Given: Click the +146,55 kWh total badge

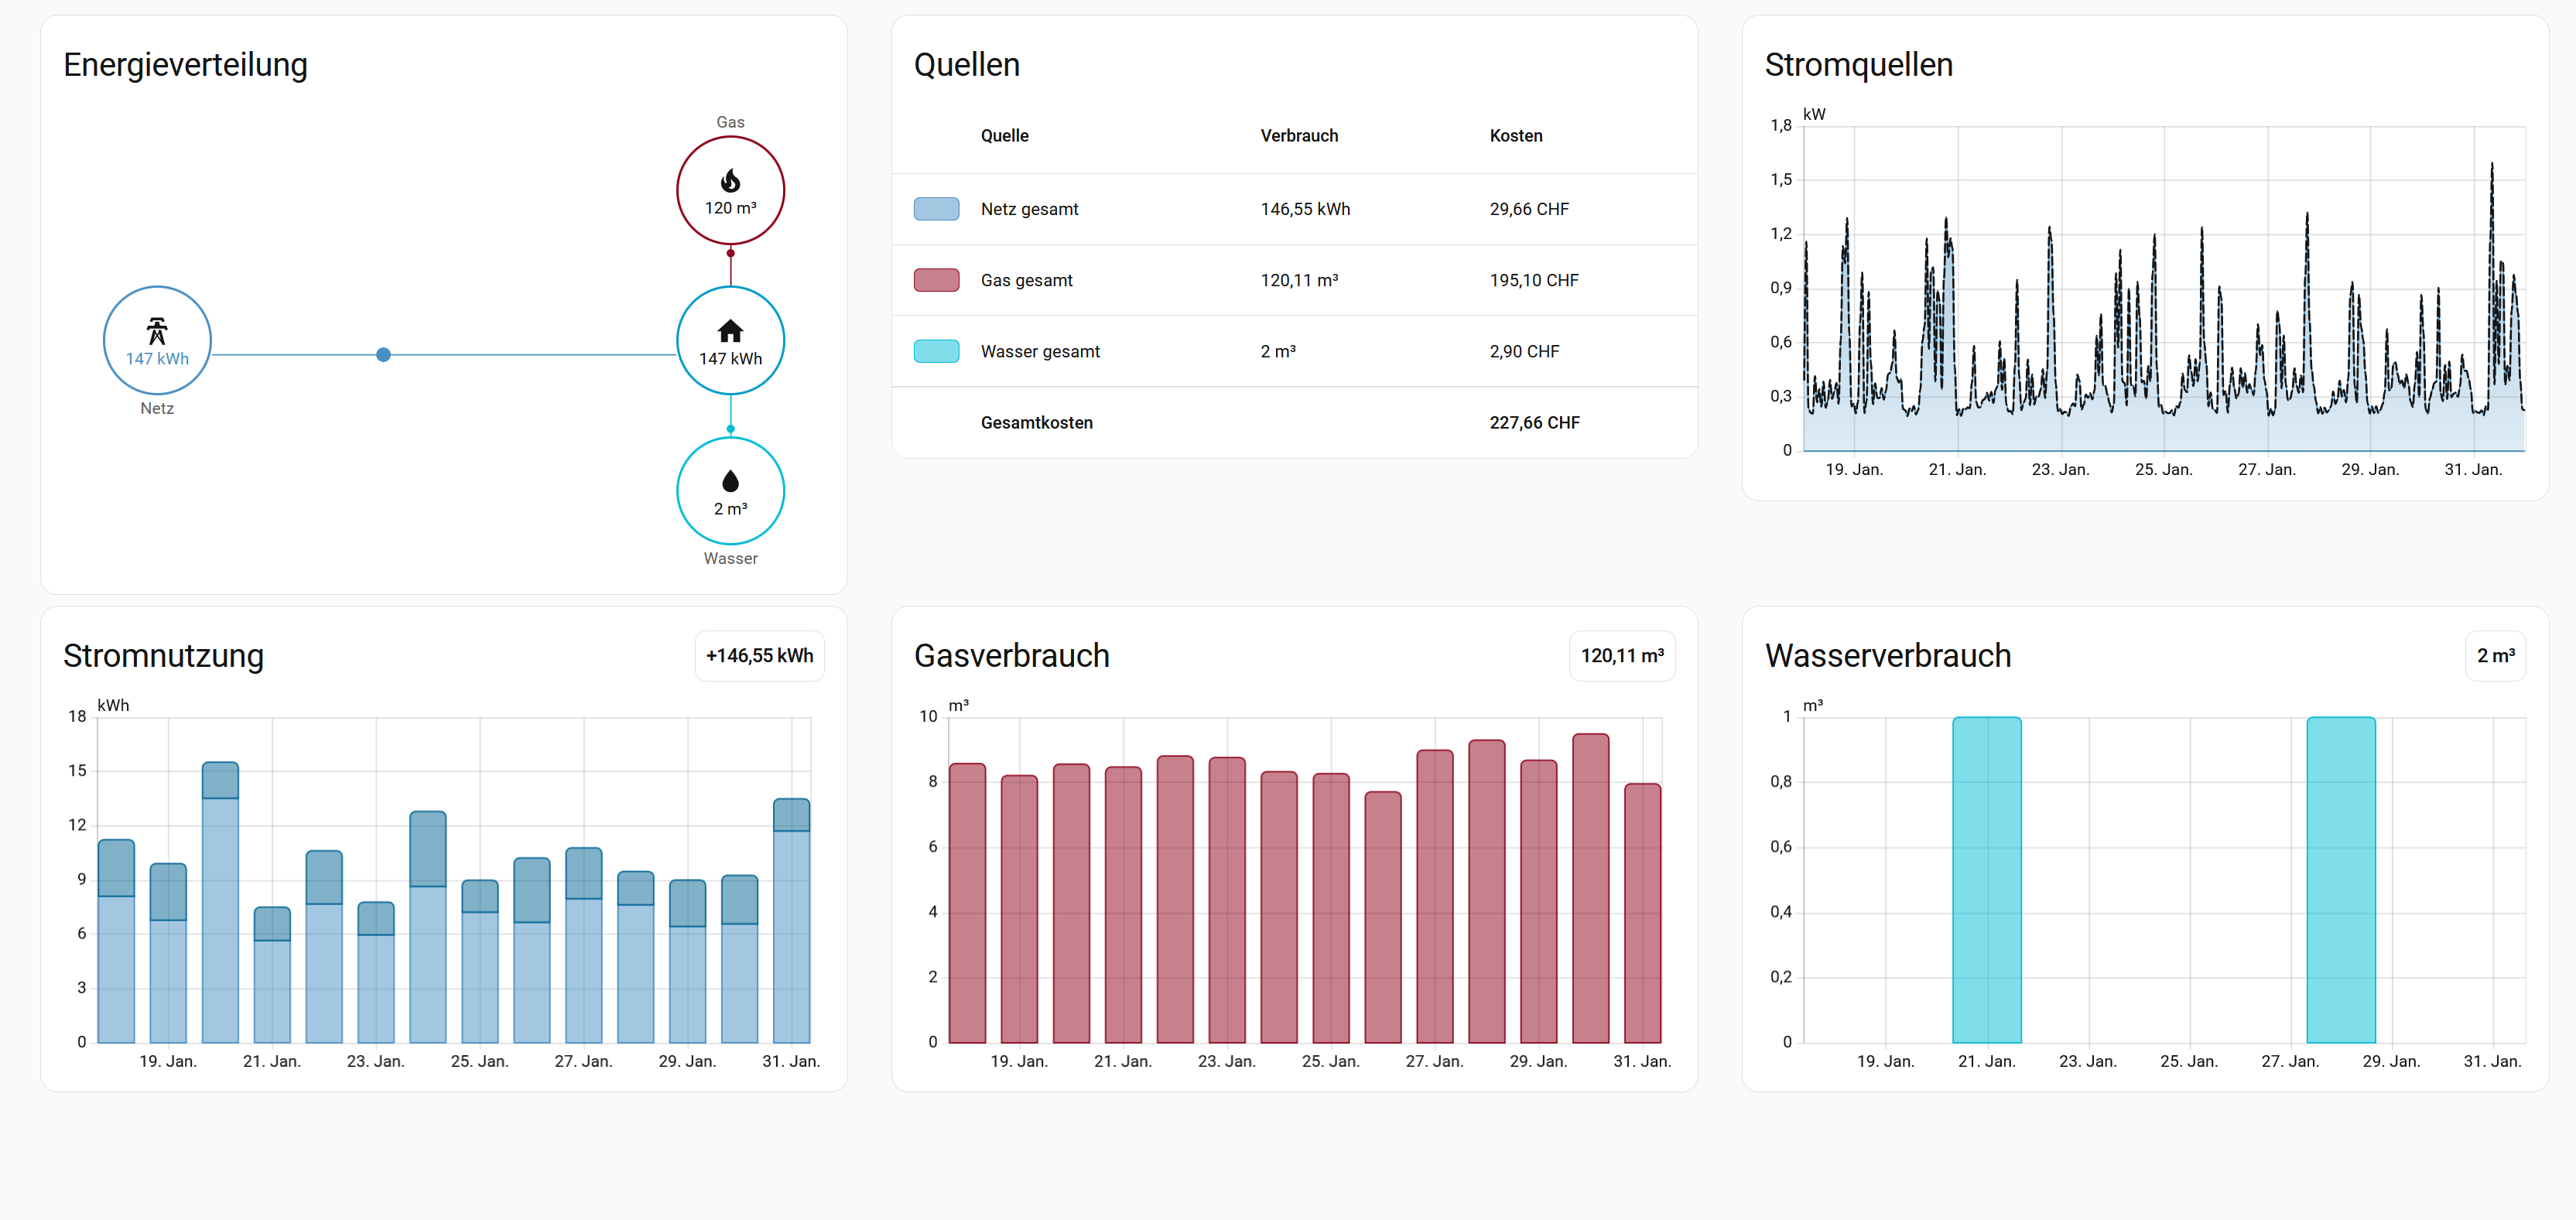Looking at the screenshot, I should point(759,656).
